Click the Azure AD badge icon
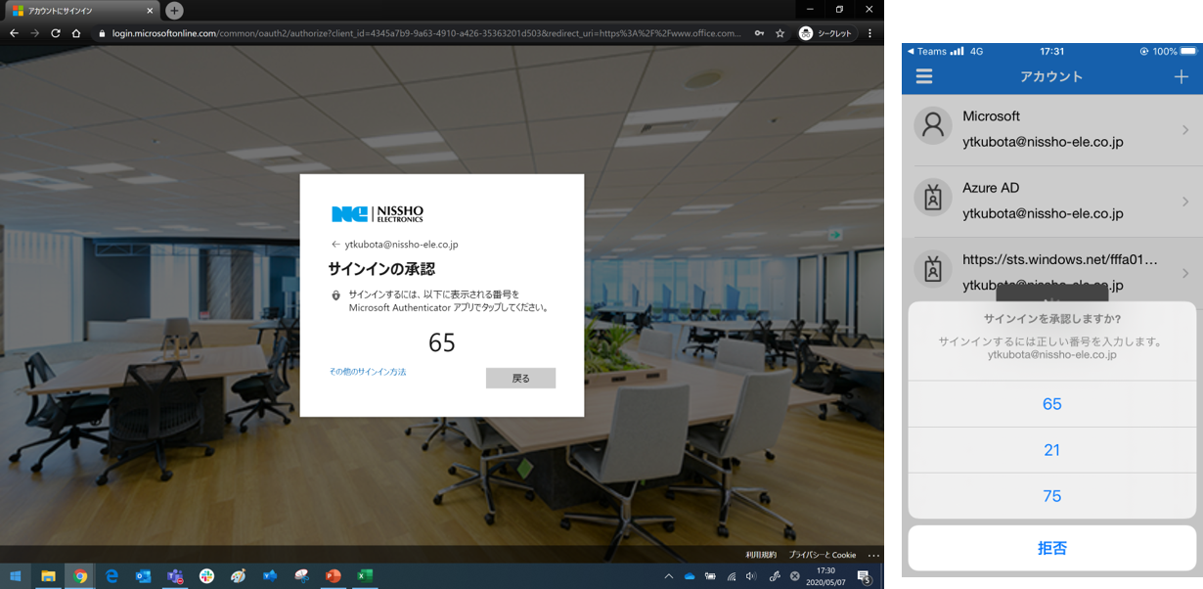The width and height of the screenshot is (1203, 589). coord(933,198)
